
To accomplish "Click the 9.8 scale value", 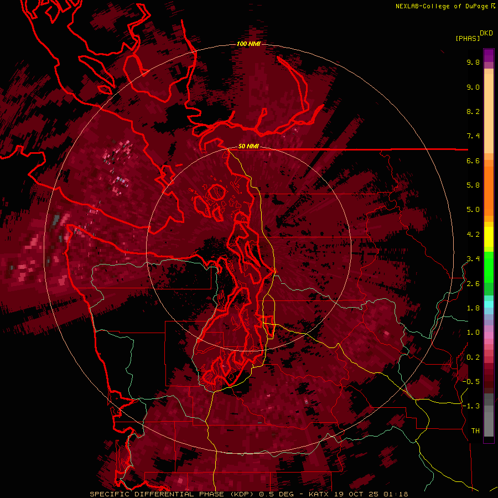I will click(473, 62).
